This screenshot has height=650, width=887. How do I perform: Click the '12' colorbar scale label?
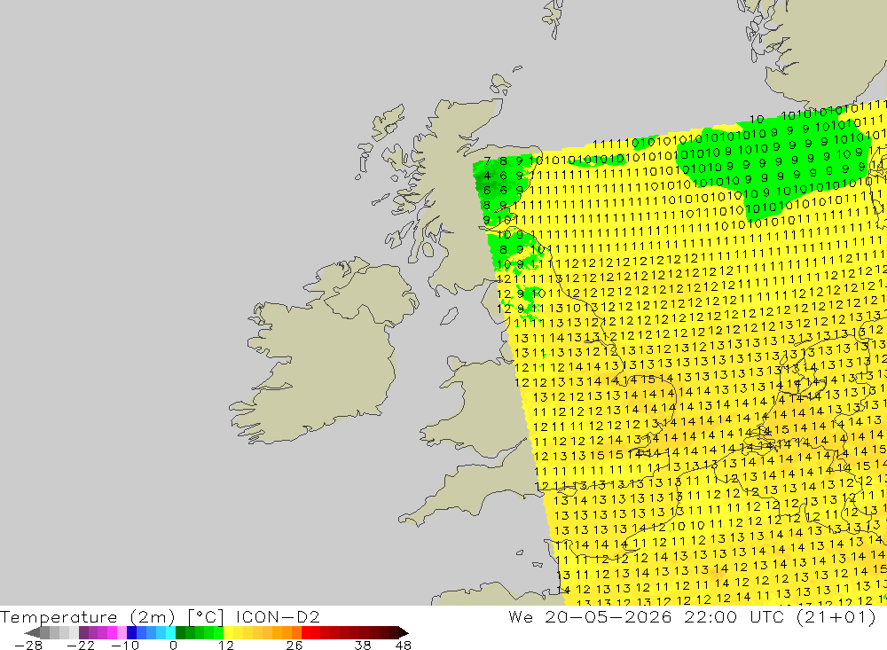[225, 645]
